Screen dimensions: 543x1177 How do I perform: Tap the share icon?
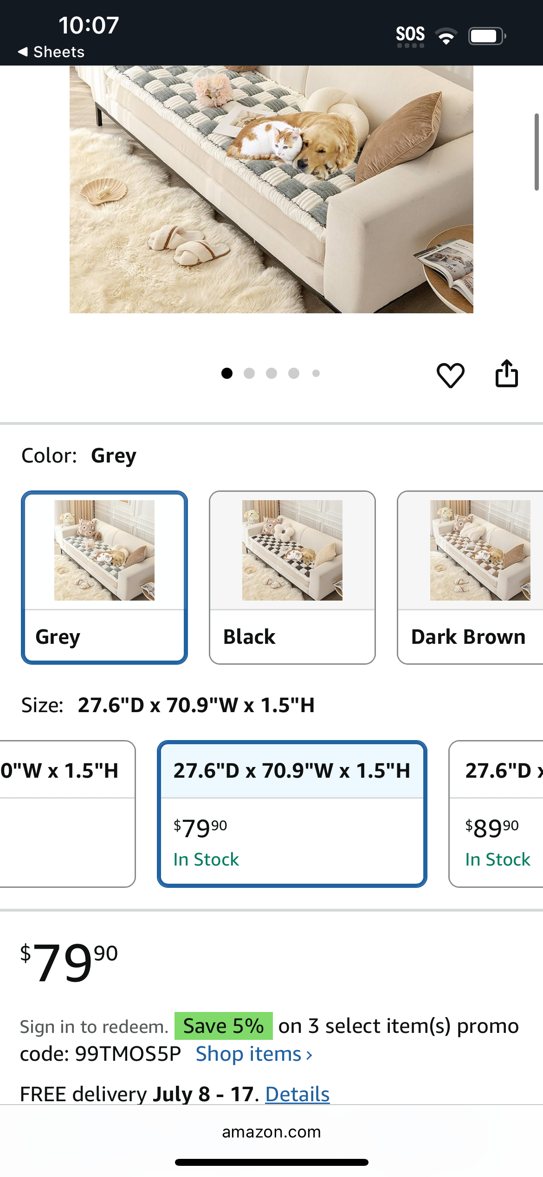point(506,373)
